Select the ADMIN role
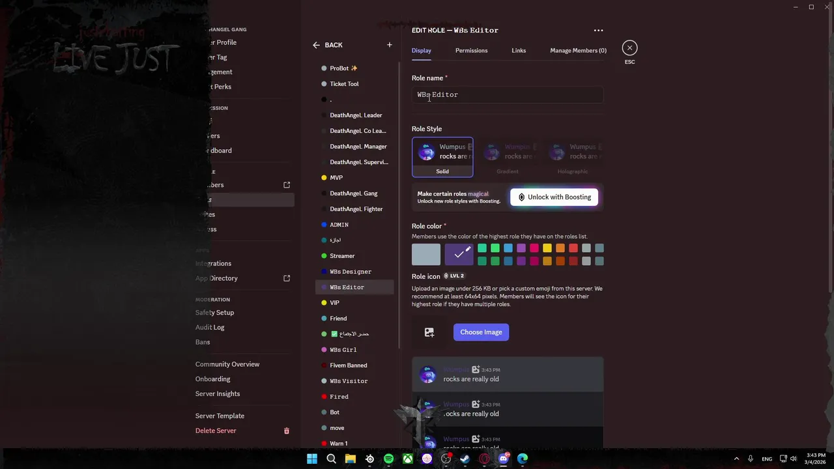This screenshot has width=834, height=469. pos(354,225)
